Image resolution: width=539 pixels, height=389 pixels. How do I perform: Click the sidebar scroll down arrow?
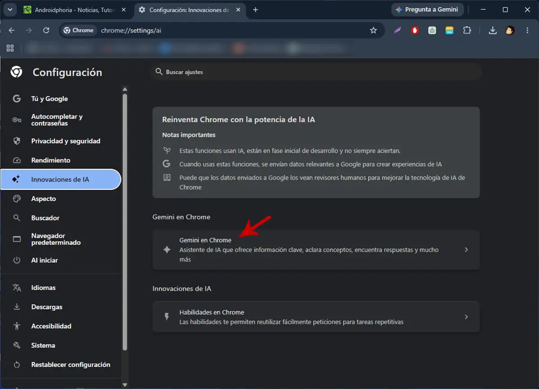point(125,385)
